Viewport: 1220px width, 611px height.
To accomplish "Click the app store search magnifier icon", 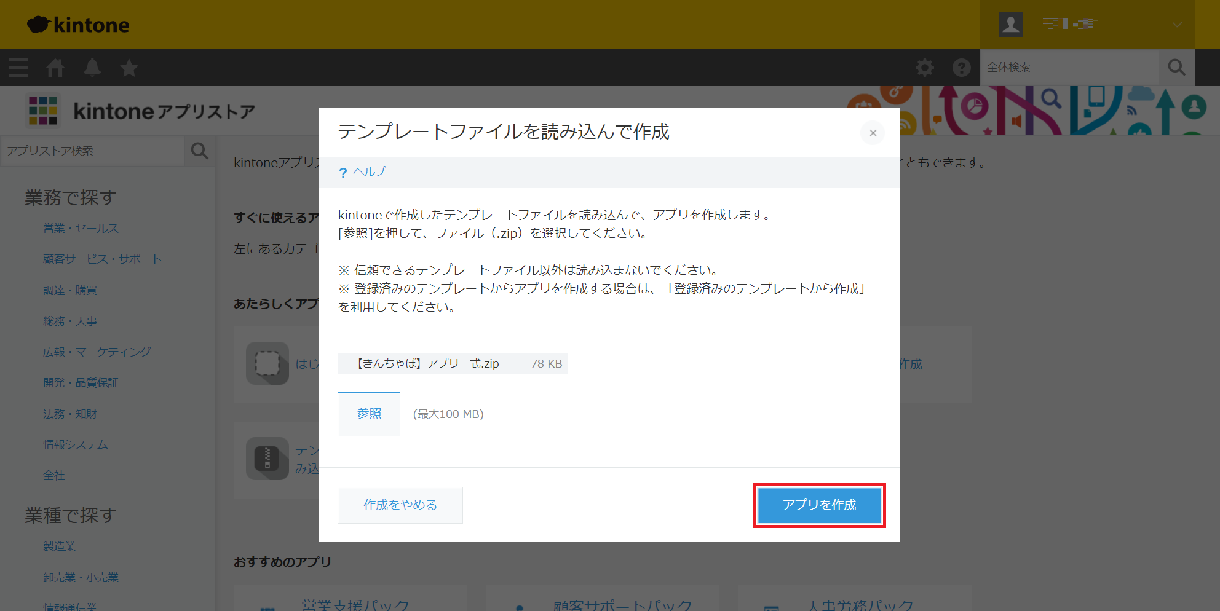I will pyautogui.click(x=199, y=151).
